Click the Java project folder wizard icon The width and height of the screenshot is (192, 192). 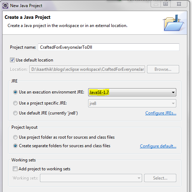point(173,23)
